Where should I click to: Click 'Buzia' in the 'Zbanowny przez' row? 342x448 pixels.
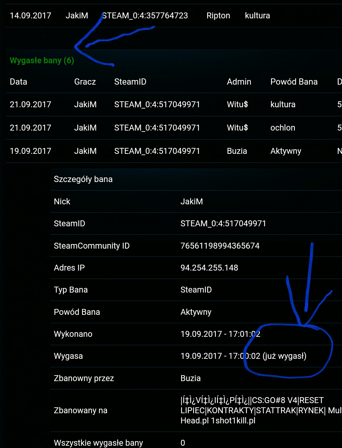[190, 378]
